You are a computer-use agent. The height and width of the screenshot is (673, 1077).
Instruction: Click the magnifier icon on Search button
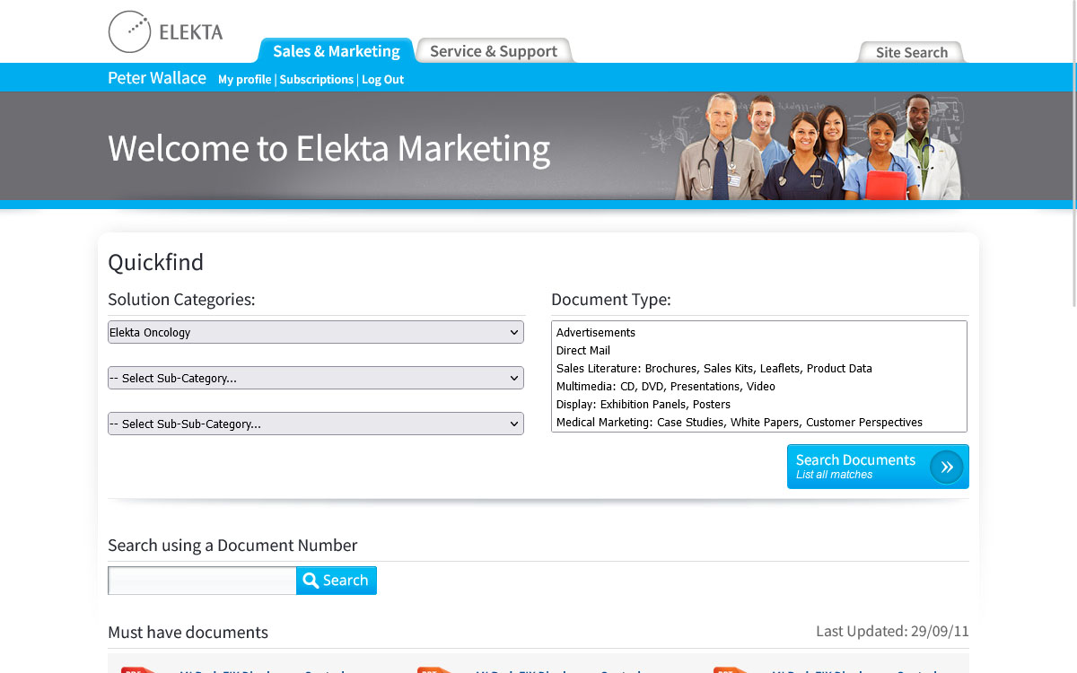point(311,581)
